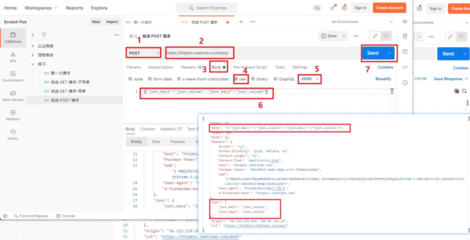Open the request more actions ellipsis near Save

(356, 36)
